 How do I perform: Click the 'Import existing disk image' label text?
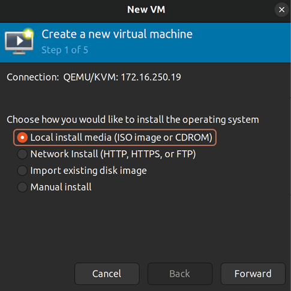[89, 171]
